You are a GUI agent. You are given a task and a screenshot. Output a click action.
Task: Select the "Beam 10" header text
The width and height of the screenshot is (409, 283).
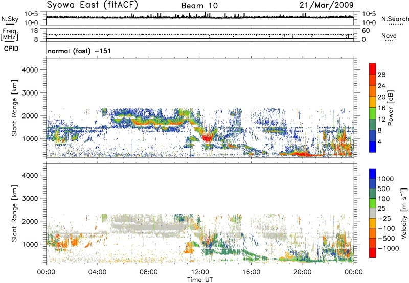tap(199, 6)
